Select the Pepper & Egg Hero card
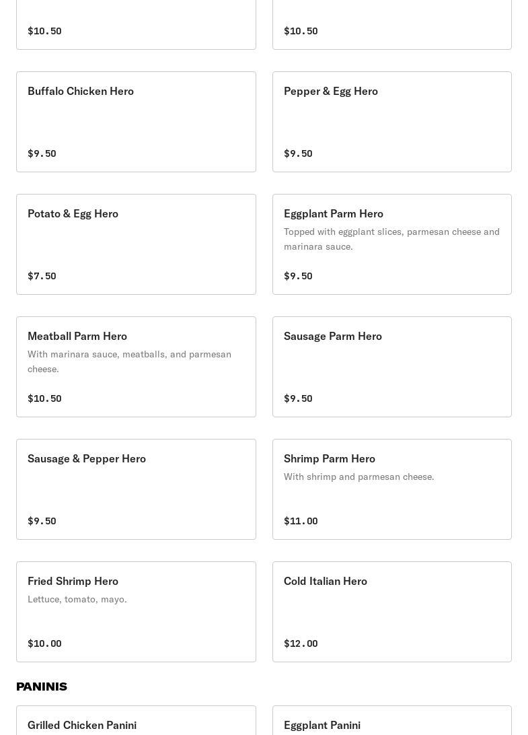 click(391, 122)
